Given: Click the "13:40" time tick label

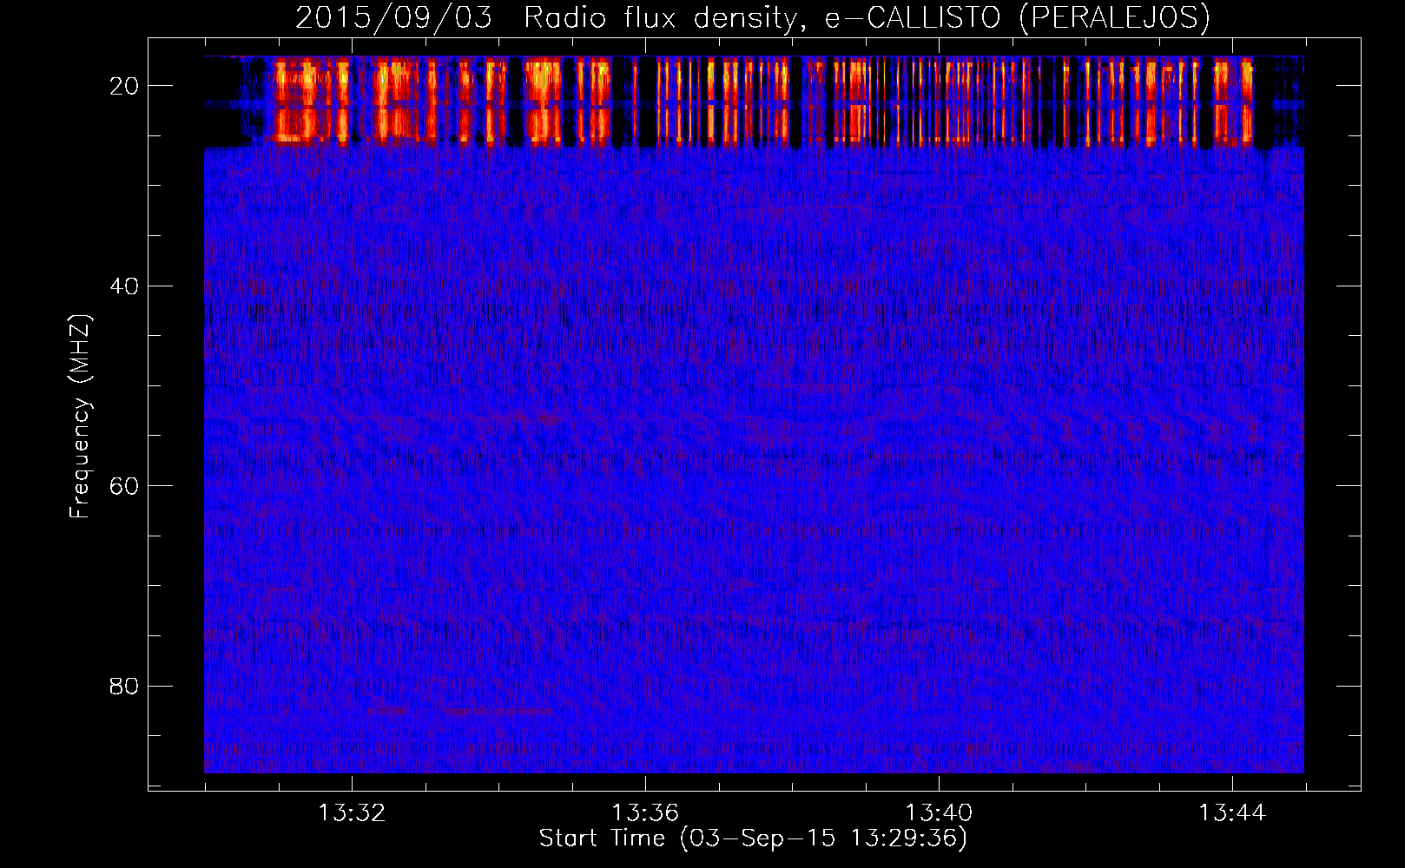Looking at the screenshot, I should coord(939,813).
